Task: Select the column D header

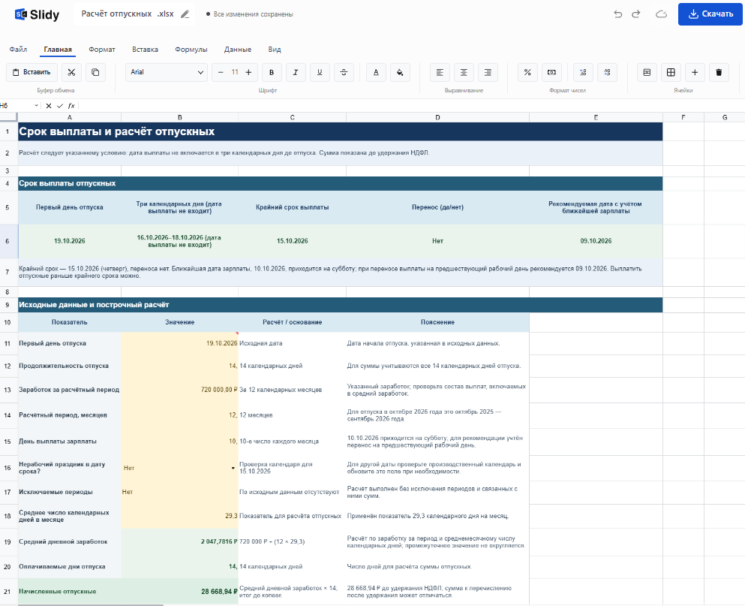Action: [x=437, y=117]
